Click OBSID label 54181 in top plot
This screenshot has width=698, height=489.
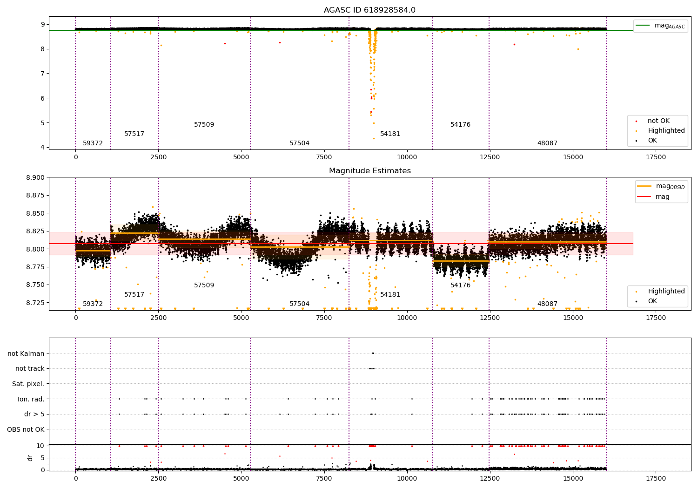tap(390, 134)
